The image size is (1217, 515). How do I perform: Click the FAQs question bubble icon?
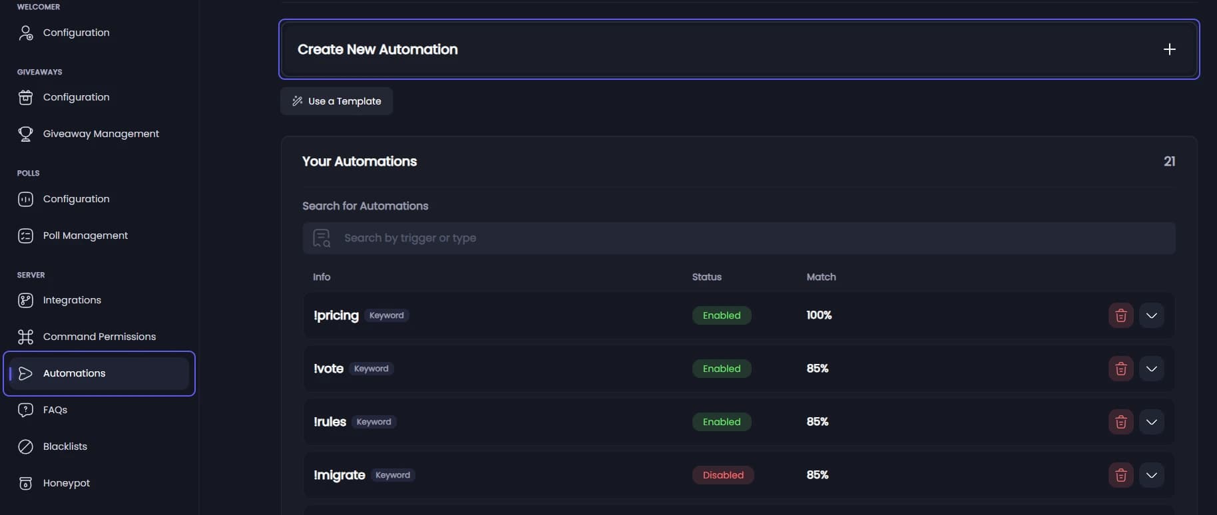[x=25, y=410]
